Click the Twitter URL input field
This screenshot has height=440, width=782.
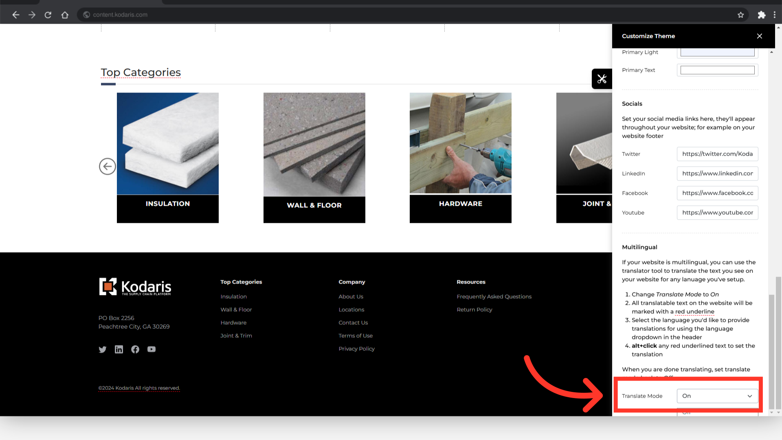(x=717, y=154)
